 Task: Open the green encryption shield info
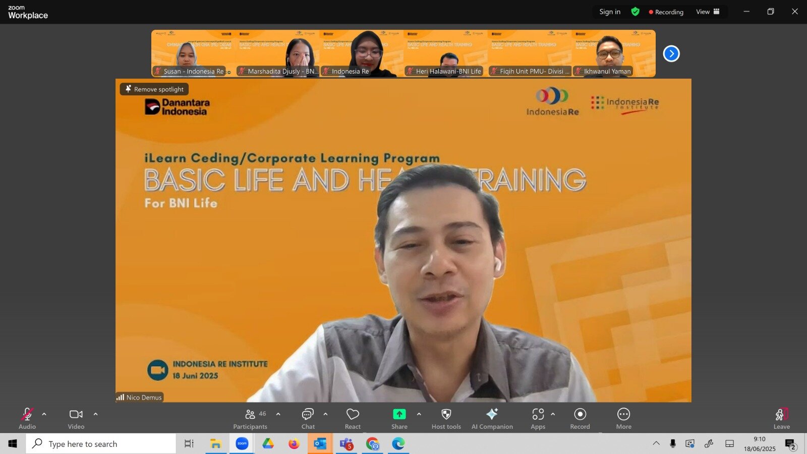(x=636, y=12)
